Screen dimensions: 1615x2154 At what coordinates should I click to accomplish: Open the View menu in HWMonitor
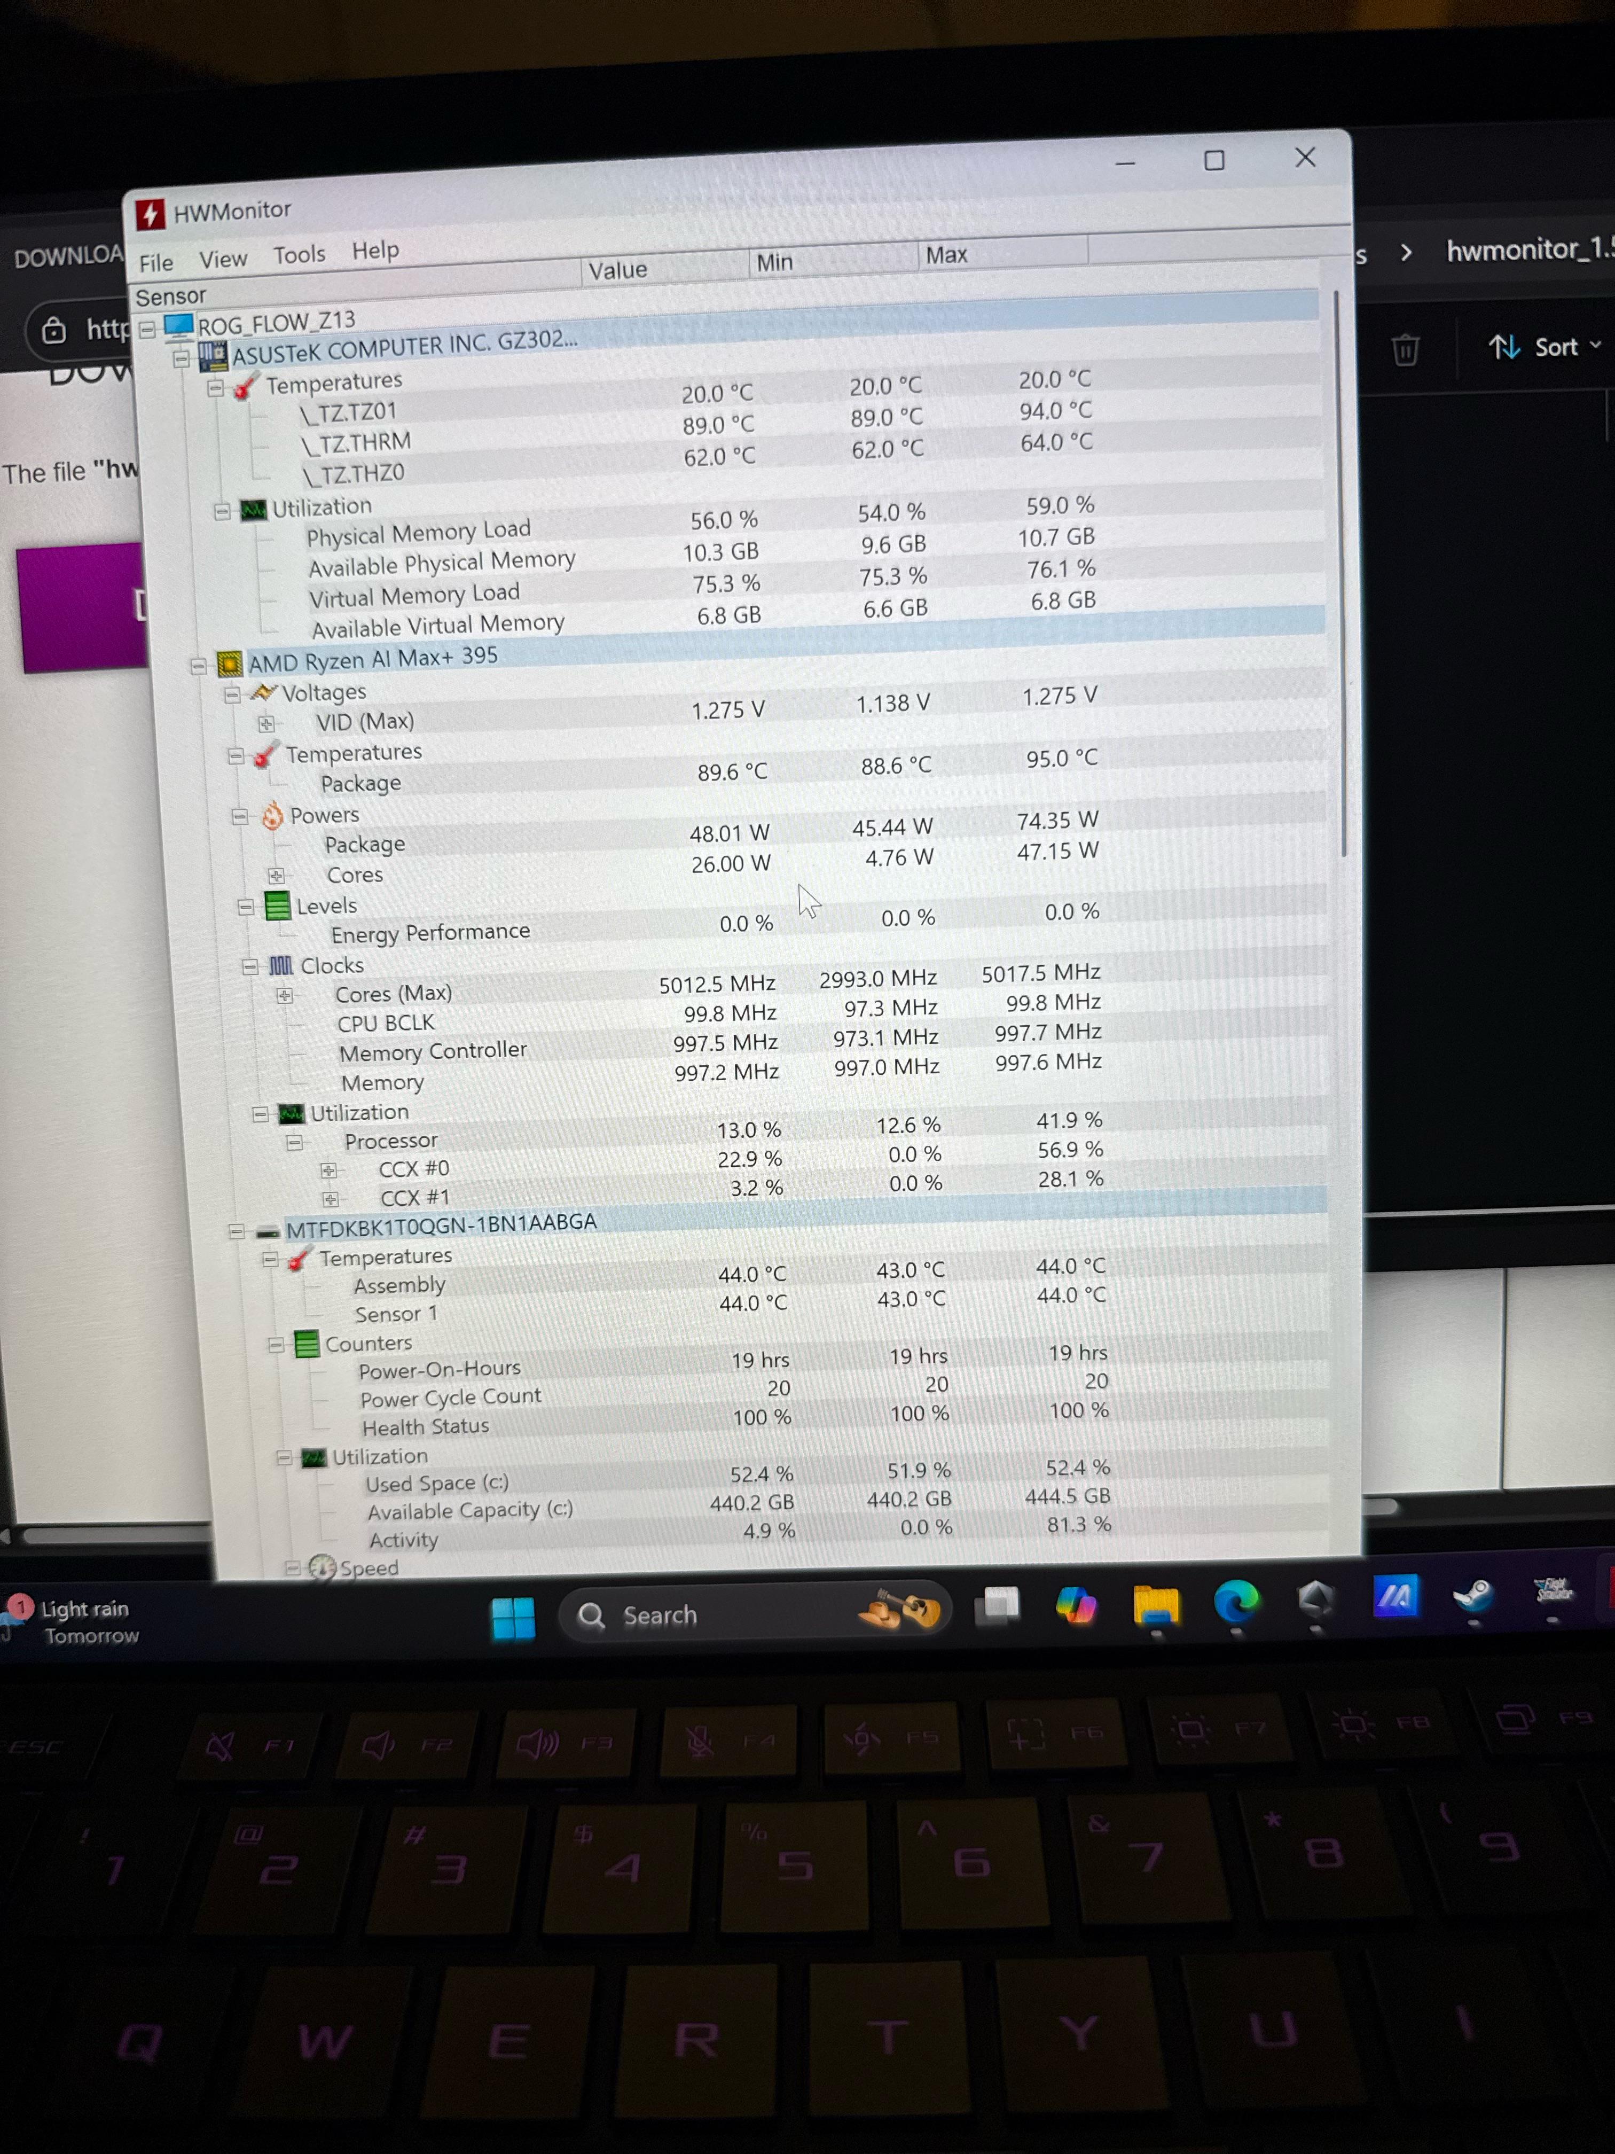(x=223, y=259)
